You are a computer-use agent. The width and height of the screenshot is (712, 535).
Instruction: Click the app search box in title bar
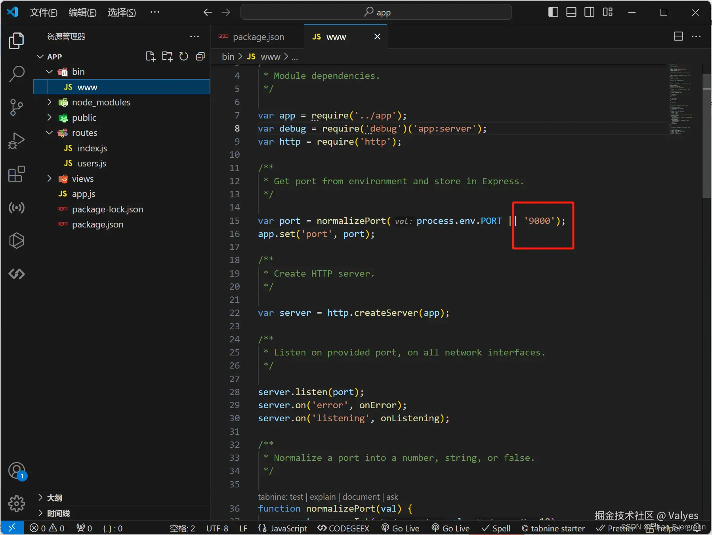376,12
